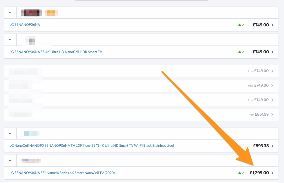
Task: Click the arrow on the first 'from £749.00' row
Action: (x=272, y=71)
